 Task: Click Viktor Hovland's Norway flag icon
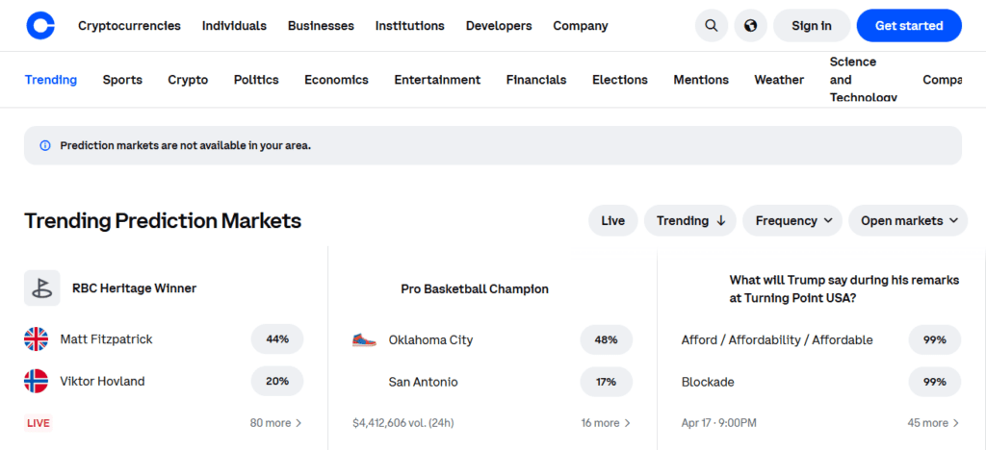[36, 381]
